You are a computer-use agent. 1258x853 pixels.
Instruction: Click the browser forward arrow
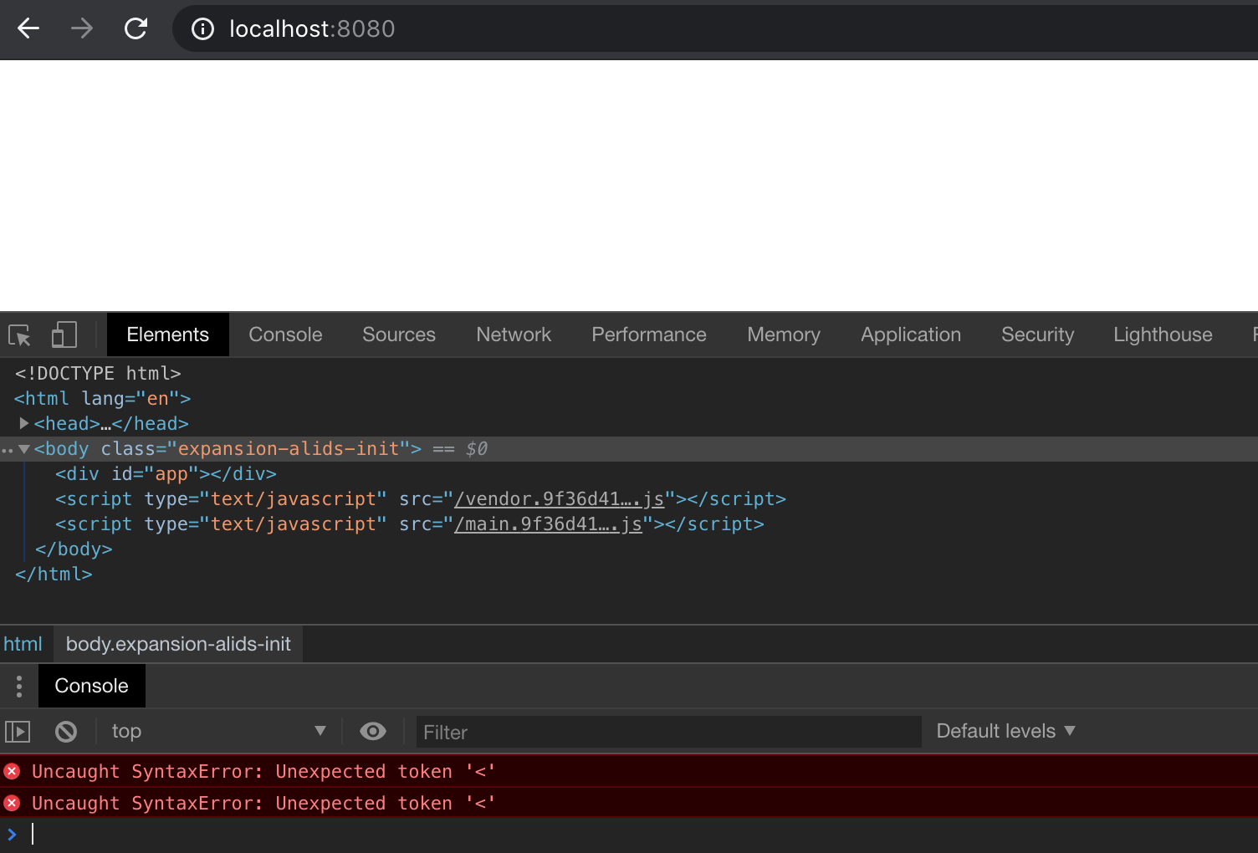tap(82, 28)
